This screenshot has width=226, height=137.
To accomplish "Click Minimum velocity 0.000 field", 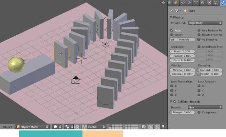I will tap(182, 70).
